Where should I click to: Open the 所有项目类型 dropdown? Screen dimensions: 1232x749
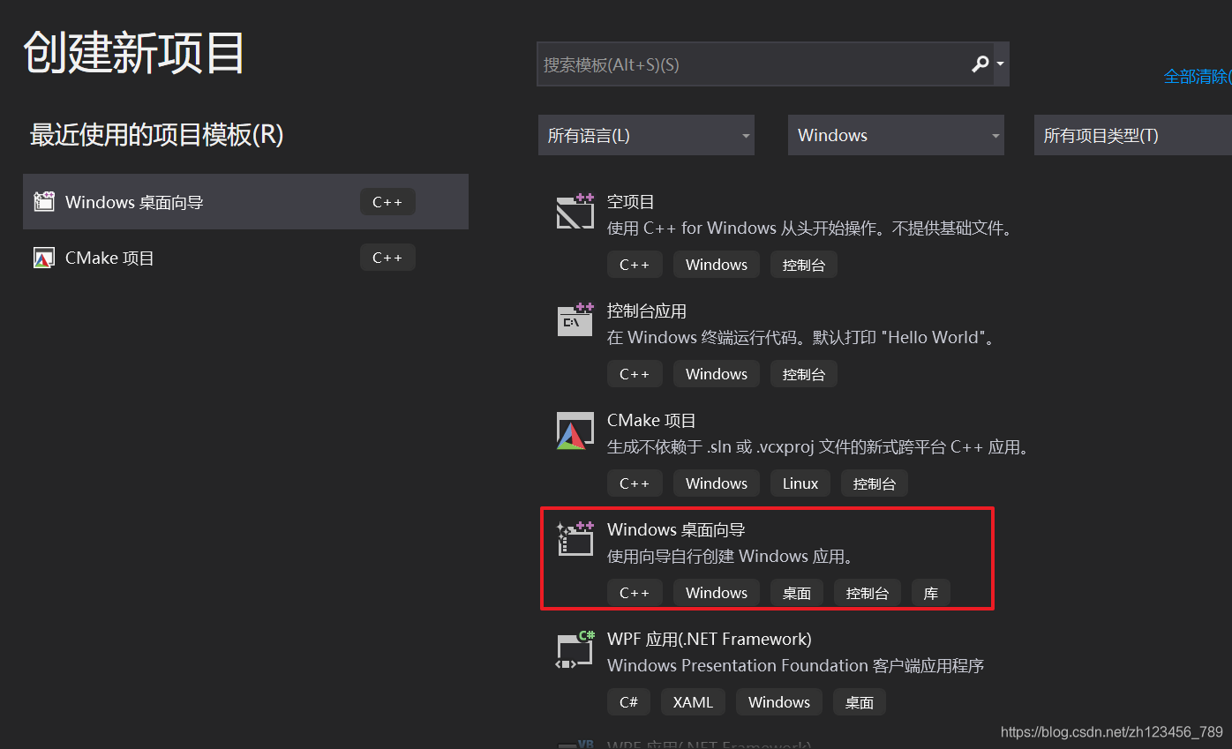1133,135
